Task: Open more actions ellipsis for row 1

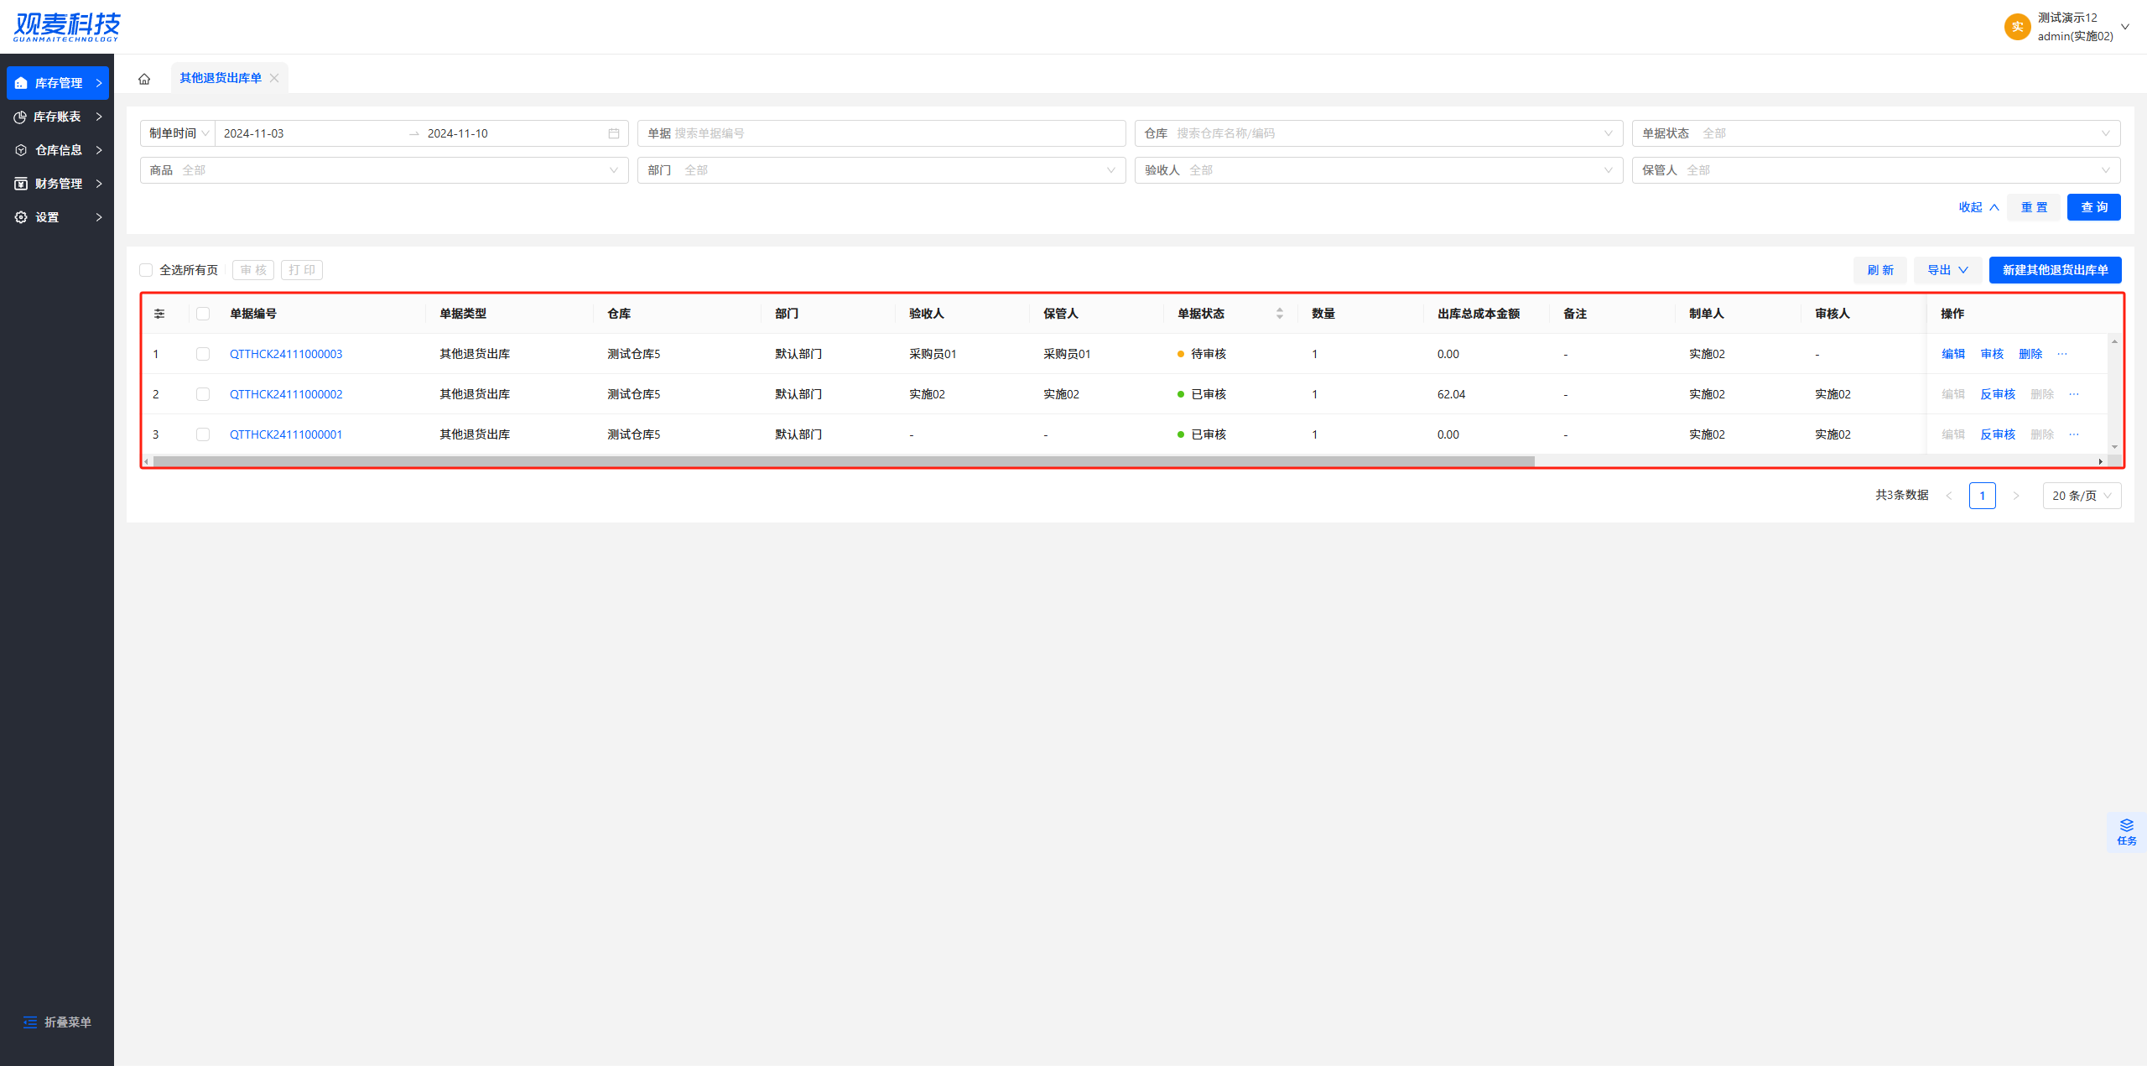Action: [x=2062, y=354]
